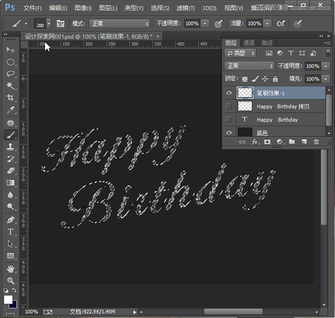This screenshot has width=335, height=318.
Task: Select the Blur tool
Action: 10,195
